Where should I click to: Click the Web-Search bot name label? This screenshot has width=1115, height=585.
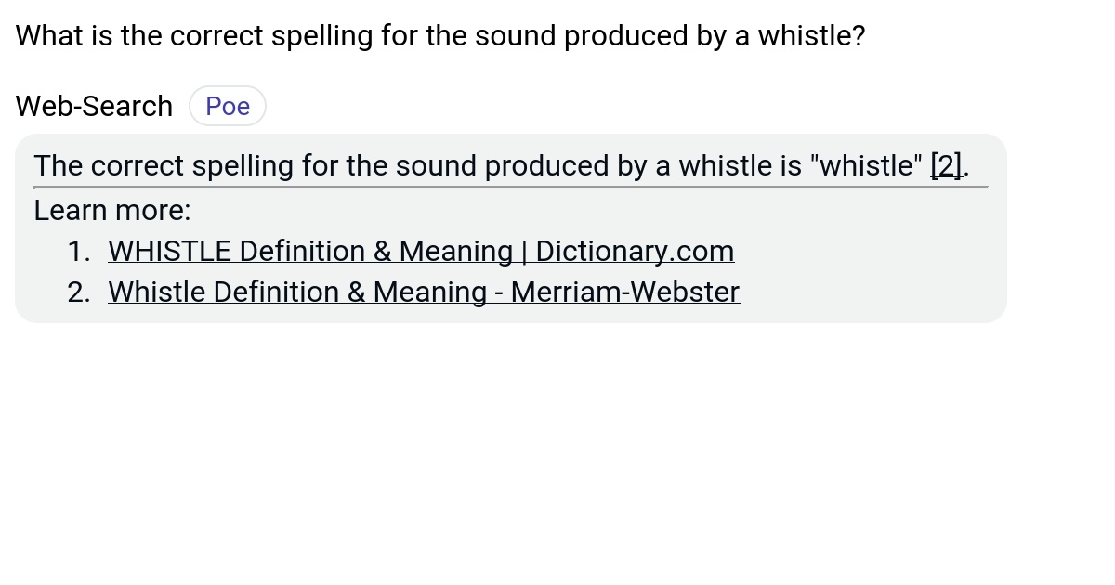coord(93,105)
